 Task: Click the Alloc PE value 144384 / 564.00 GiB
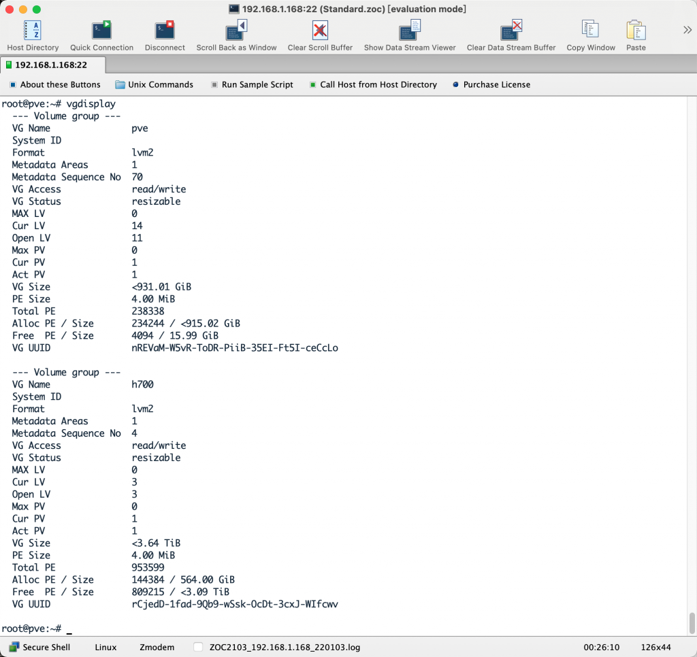[x=183, y=579]
